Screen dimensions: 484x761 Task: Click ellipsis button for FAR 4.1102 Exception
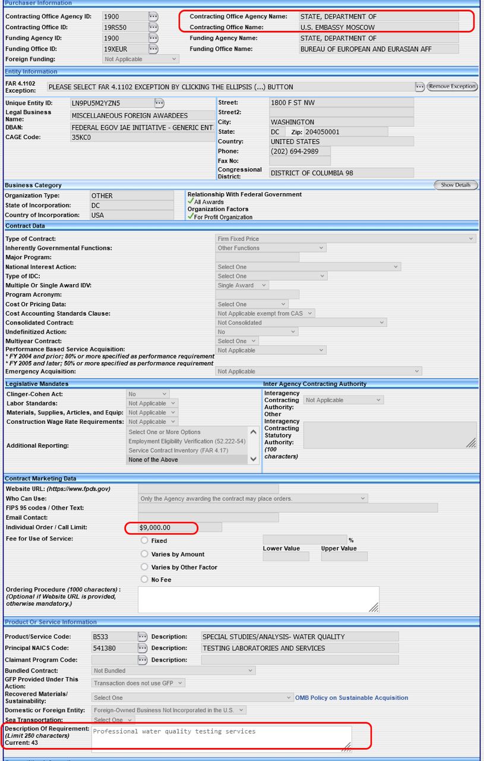click(x=420, y=87)
